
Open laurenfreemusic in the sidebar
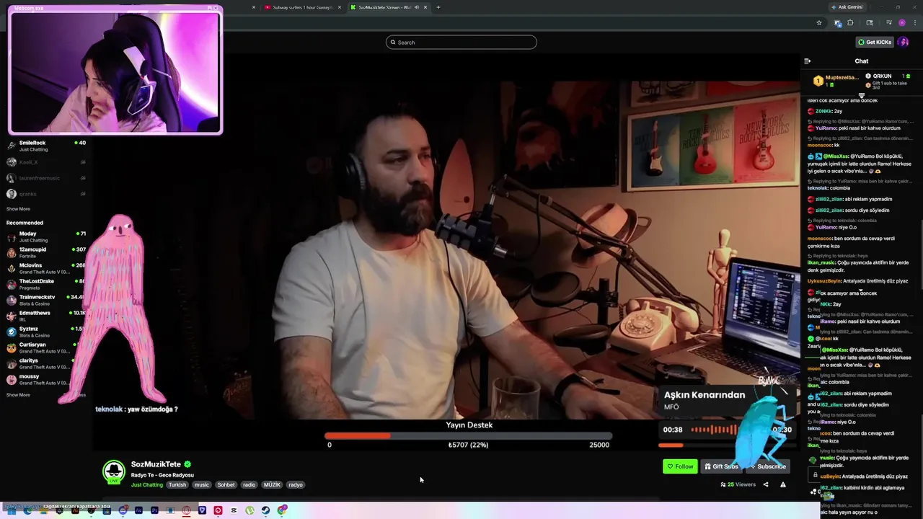46,178
